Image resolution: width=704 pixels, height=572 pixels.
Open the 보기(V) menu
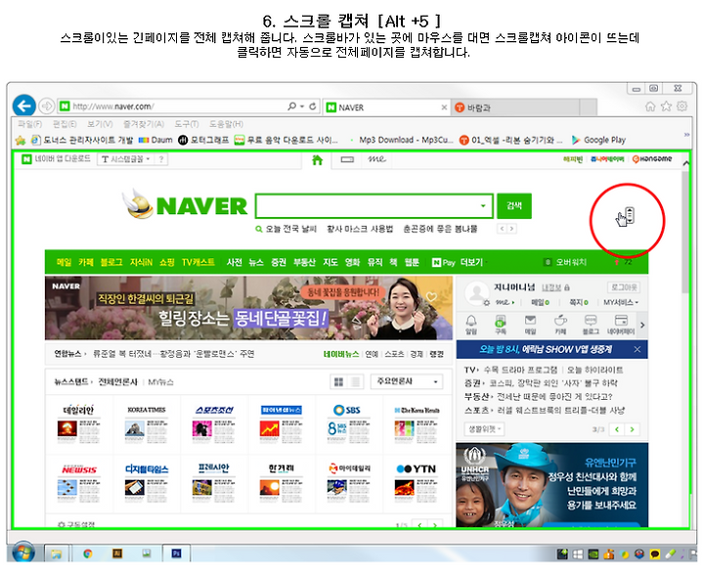point(100,124)
